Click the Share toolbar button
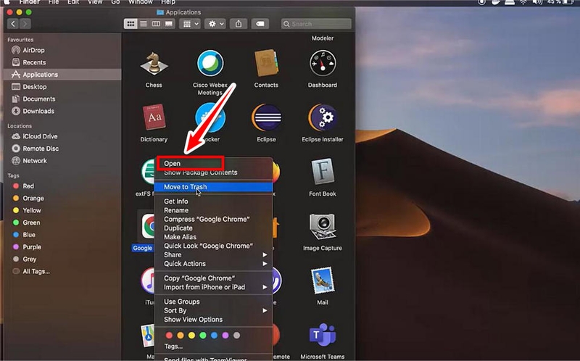Viewport: 580px width, 361px height. (x=239, y=24)
